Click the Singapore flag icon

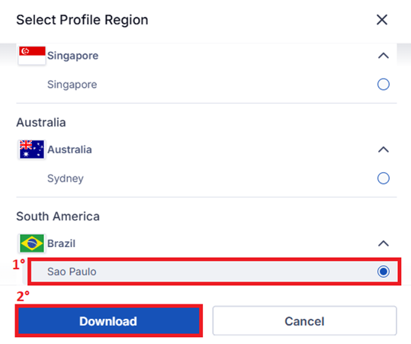32,56
